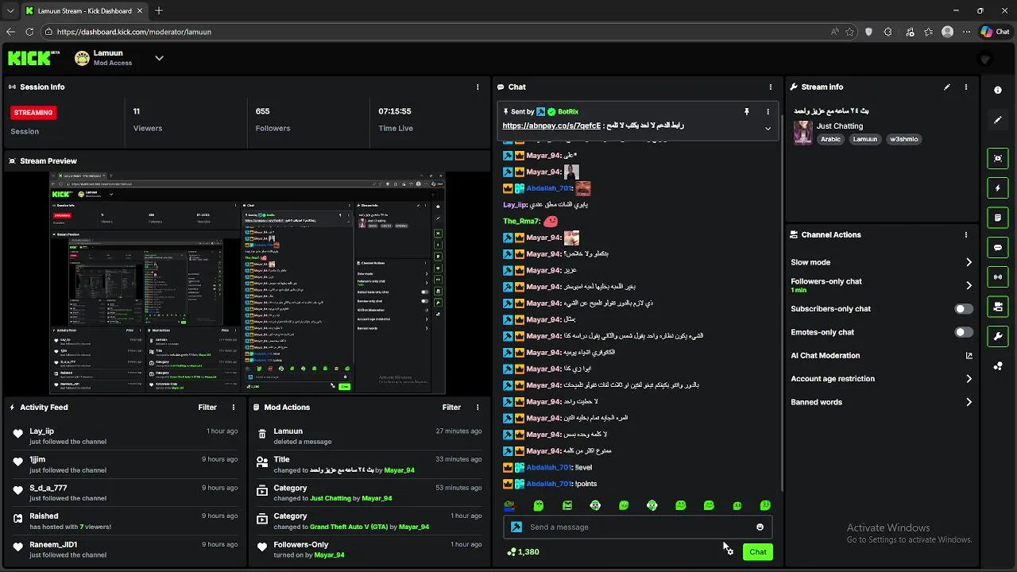
Task: Open the Lamuun channel switcher dropdown
Action: coord(159,58)
